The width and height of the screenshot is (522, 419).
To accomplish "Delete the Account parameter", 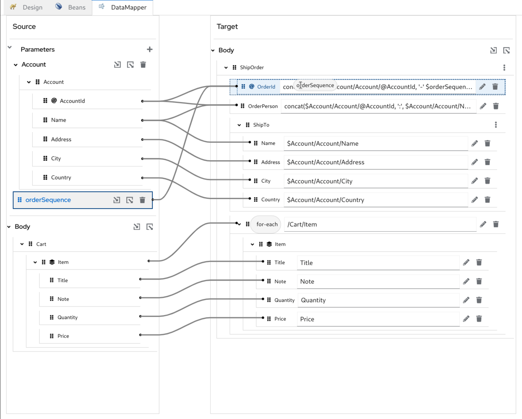I will tap(144, 64).
